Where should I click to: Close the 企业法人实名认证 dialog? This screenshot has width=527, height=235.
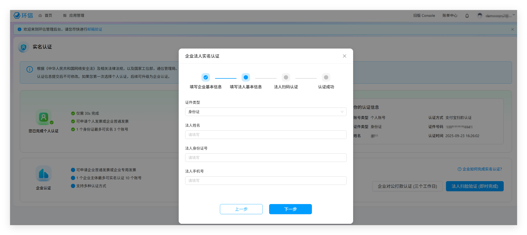click(x=345, y=56)
